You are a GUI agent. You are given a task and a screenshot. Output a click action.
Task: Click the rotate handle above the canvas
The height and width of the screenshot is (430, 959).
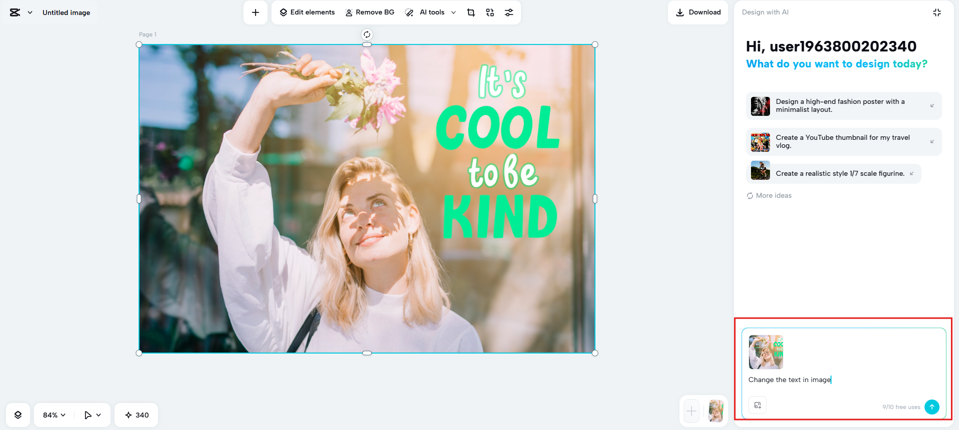click(x=367, y=34)
